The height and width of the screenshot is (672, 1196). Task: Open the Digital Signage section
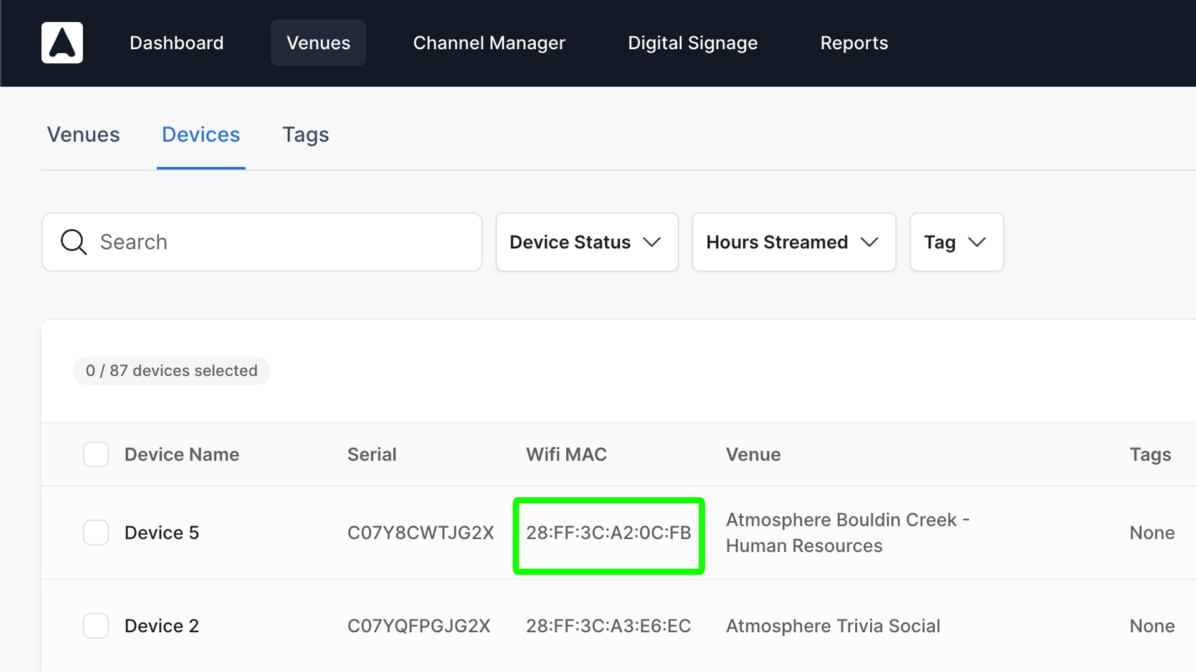click(x=693, y=42)
